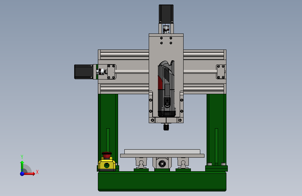This screenshot has width=302, height=196.
Task: Pick the bottom spindle clamp bracket
Action: click(166, 120)
